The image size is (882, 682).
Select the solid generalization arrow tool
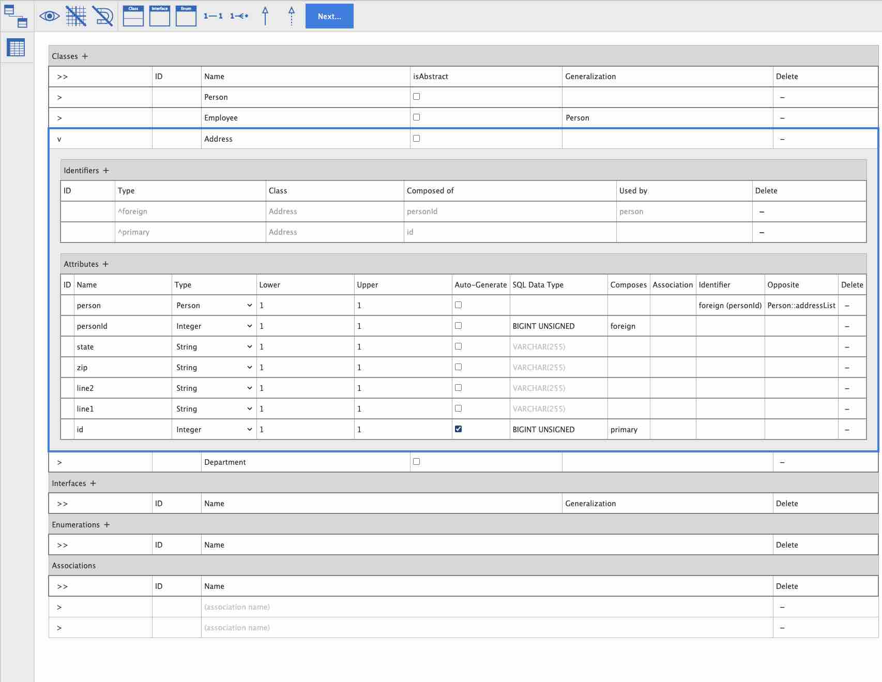pyautogui.click(x=265, y=16)
